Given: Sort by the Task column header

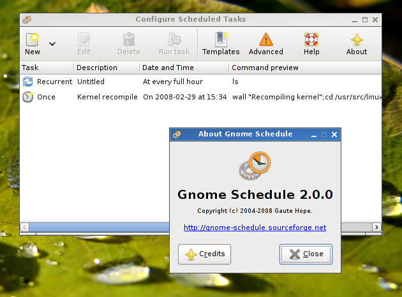Looking at the screenshot, I should [47, 68].
